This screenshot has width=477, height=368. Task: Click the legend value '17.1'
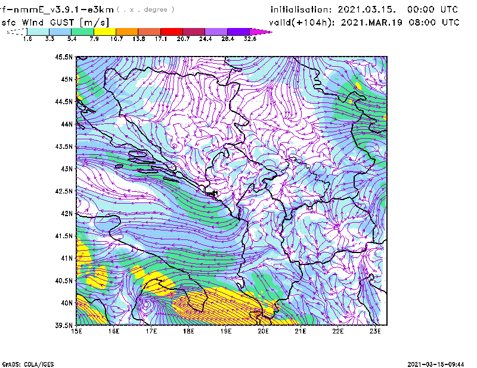coord(161,39)
